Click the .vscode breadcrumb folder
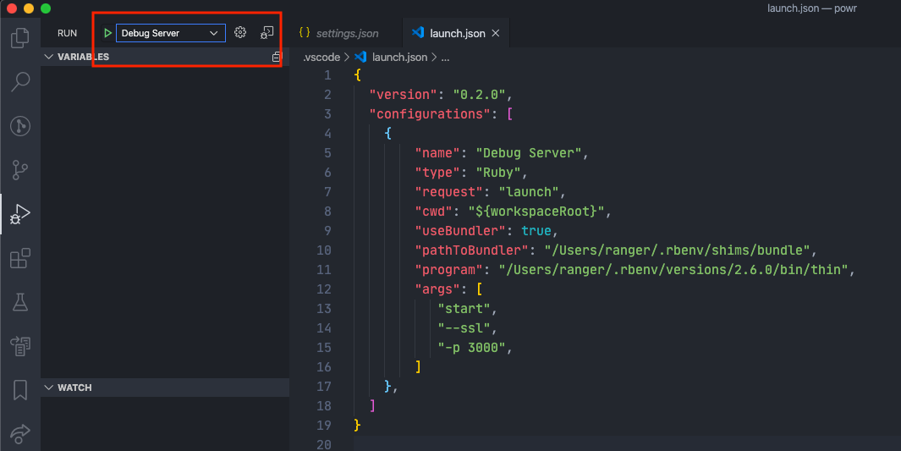 coord(321,57)
